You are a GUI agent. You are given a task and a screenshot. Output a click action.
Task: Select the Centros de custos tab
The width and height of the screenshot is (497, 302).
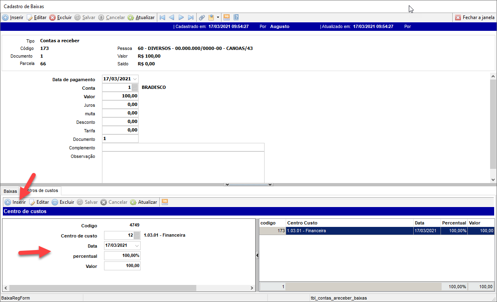coord(41,190)
